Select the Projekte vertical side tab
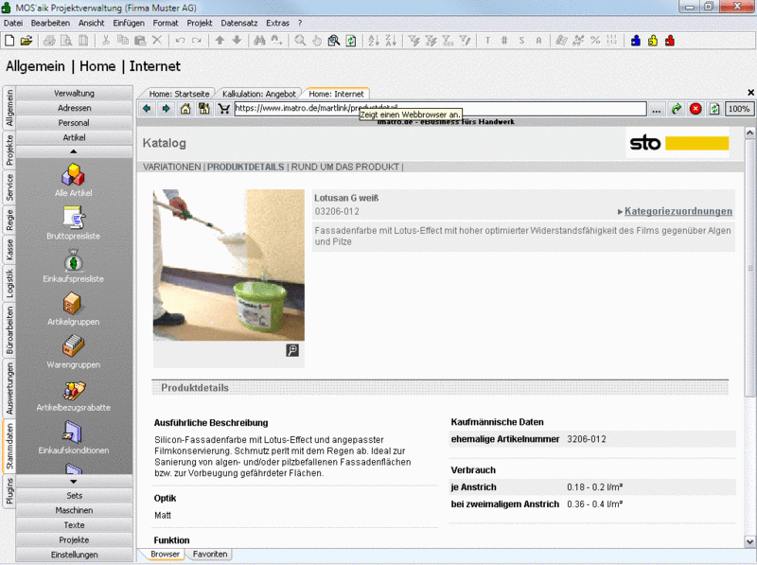Viewport: 757px width, 565px height. coord(9,150)
